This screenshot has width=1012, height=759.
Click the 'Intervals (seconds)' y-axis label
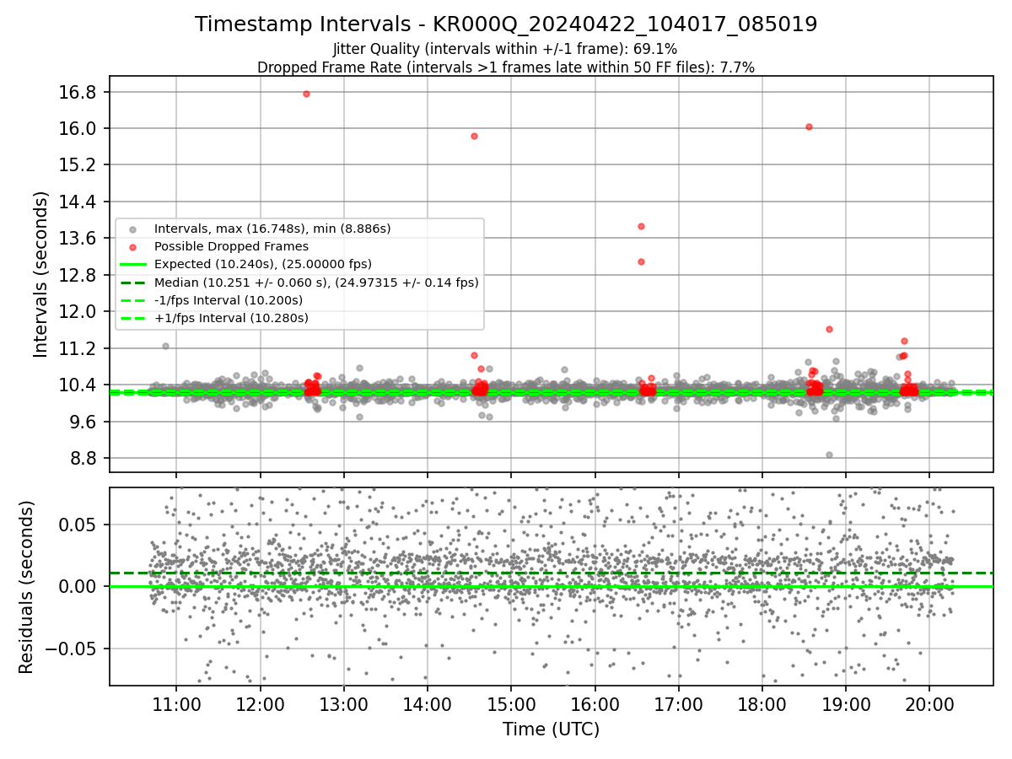click(41, 274)
